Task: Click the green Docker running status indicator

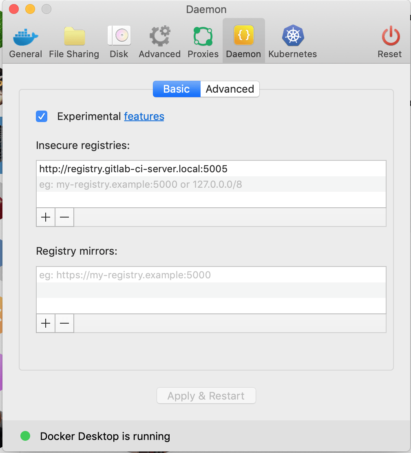Action: coord(25,436)
